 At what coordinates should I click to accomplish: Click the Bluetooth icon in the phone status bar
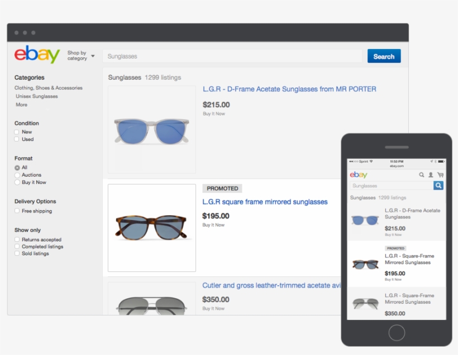pyautogui.click(x=436, y=161)
